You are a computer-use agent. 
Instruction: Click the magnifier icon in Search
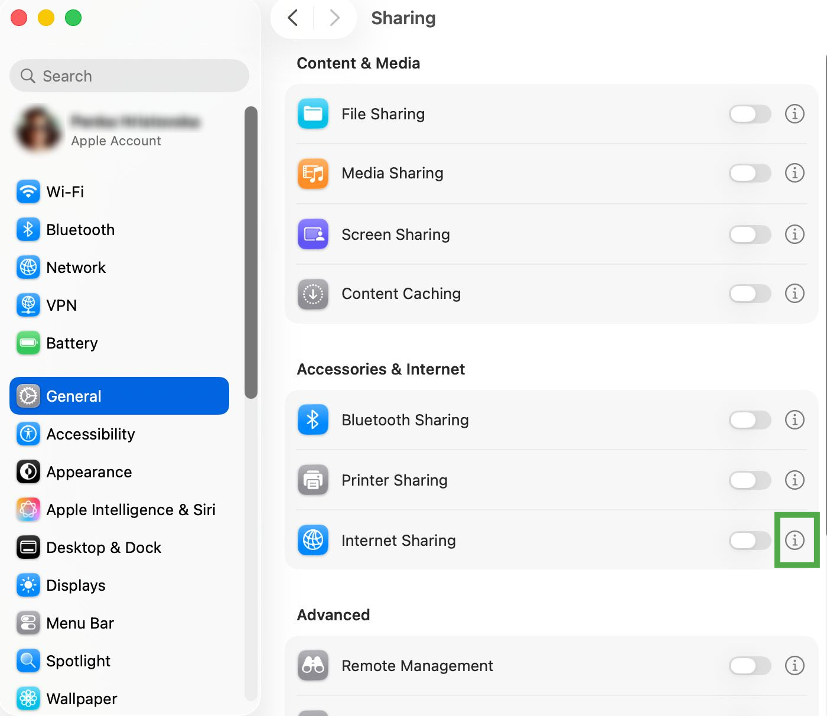(x=28, y=76)
